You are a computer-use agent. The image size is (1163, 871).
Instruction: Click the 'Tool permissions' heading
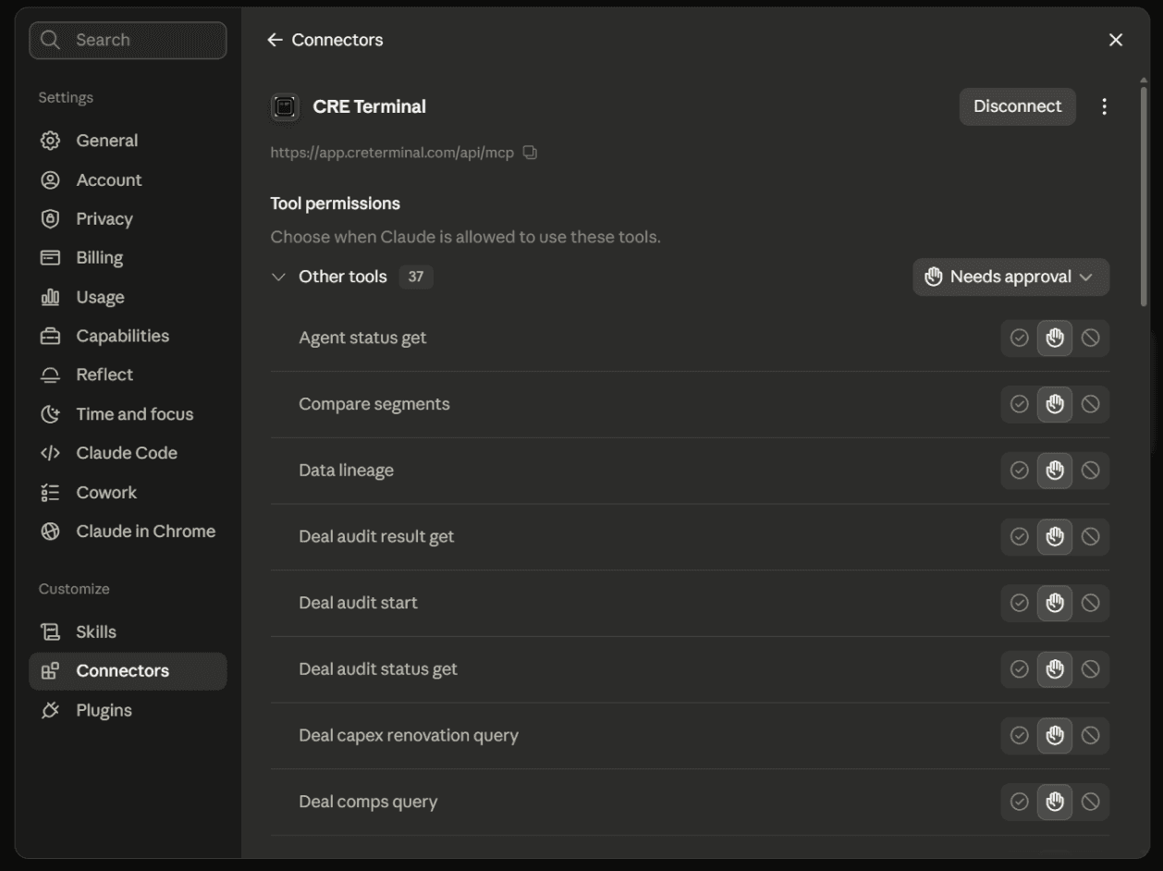[x=335, y=203]
